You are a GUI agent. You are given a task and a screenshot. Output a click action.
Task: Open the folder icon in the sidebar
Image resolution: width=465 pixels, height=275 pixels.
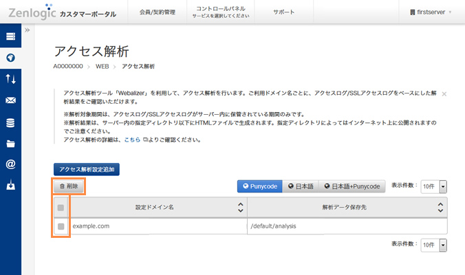point(11,144)
